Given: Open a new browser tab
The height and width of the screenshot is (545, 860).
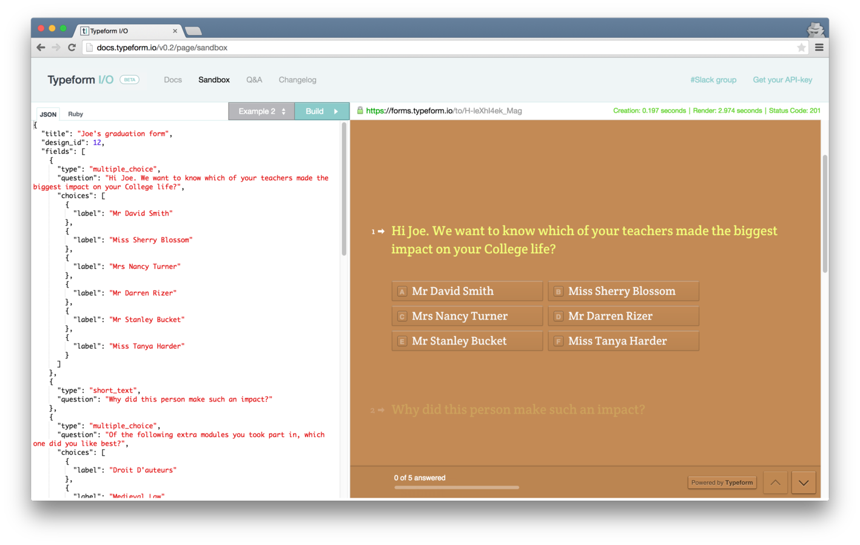Looking at the screenshot, I should [193, 31].
